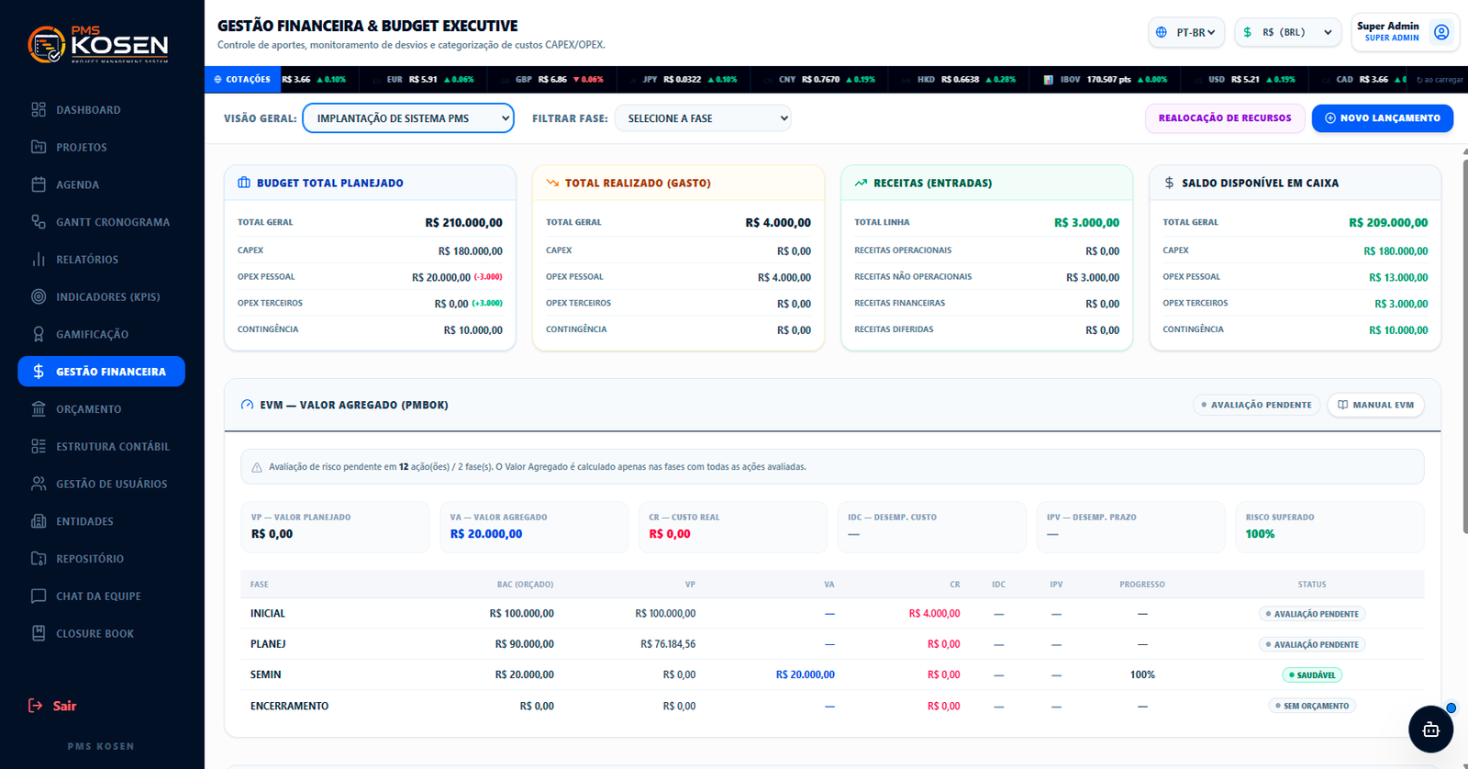The height and width of the screenshot is (769, 1468).
Task: Click the Cotações ticker label
Action: pyautogui.click(x=242, y=80)
